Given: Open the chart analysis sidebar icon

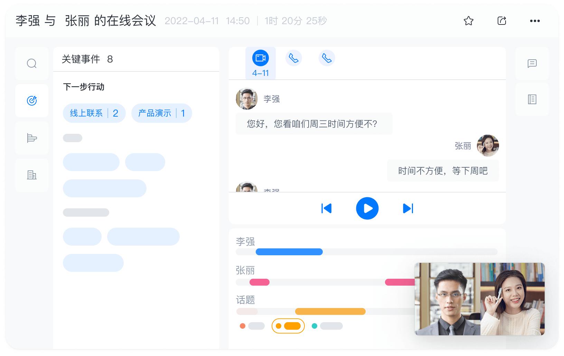Looking at the screenshot, I should [32, 138].
